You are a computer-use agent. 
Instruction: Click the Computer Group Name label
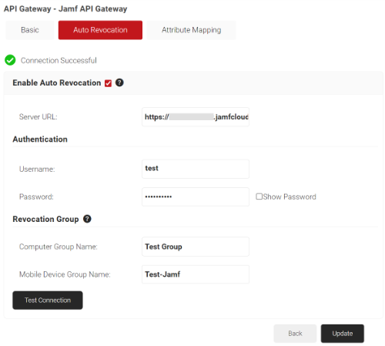click(x=59, y=247)
